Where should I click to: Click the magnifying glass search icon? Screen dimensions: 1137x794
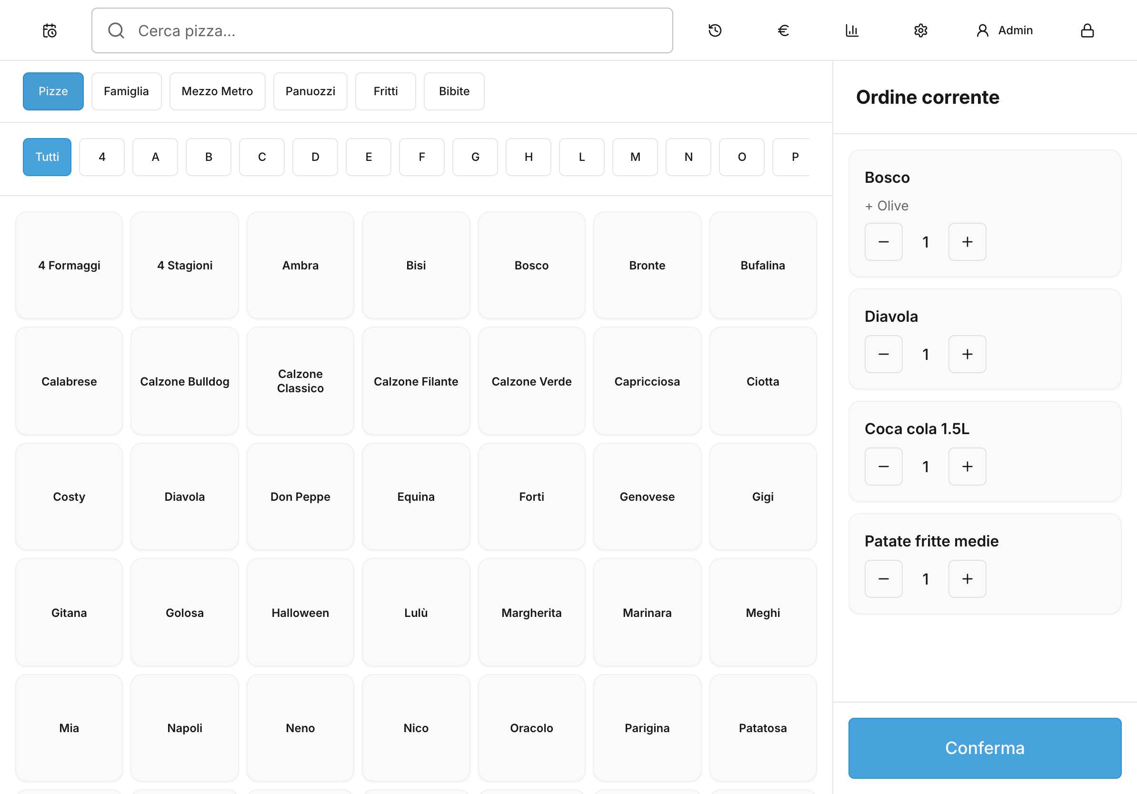coord(116,30)
